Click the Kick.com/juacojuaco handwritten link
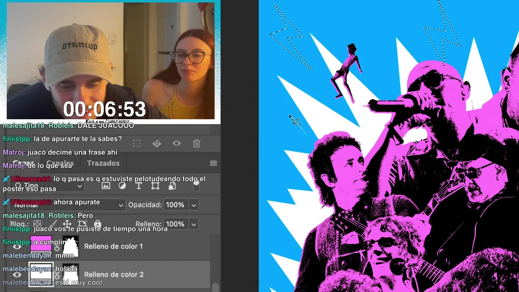This screenshot has height=292, width=519. click(108, 121)
